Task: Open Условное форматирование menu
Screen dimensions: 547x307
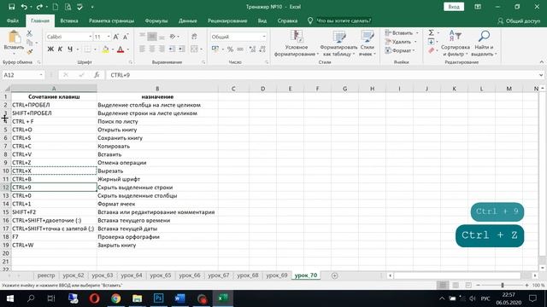Action: pyautogui.click(x=297, y=43)
